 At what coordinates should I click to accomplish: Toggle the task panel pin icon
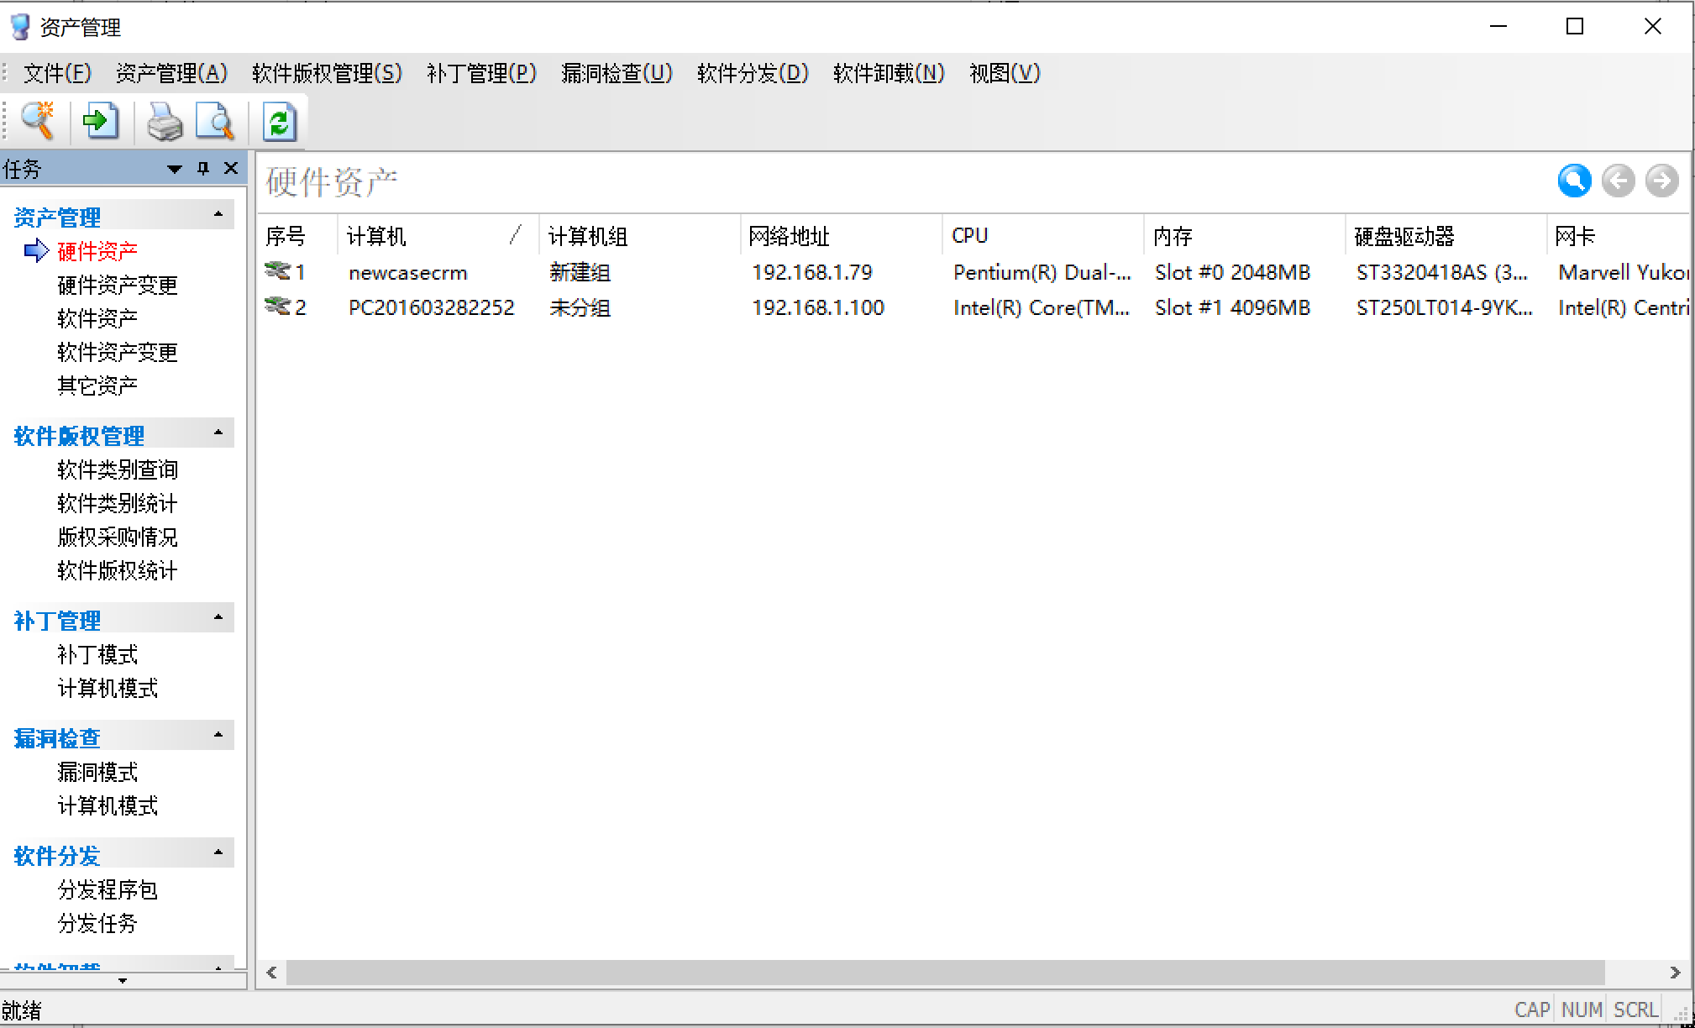click(202, 169)
